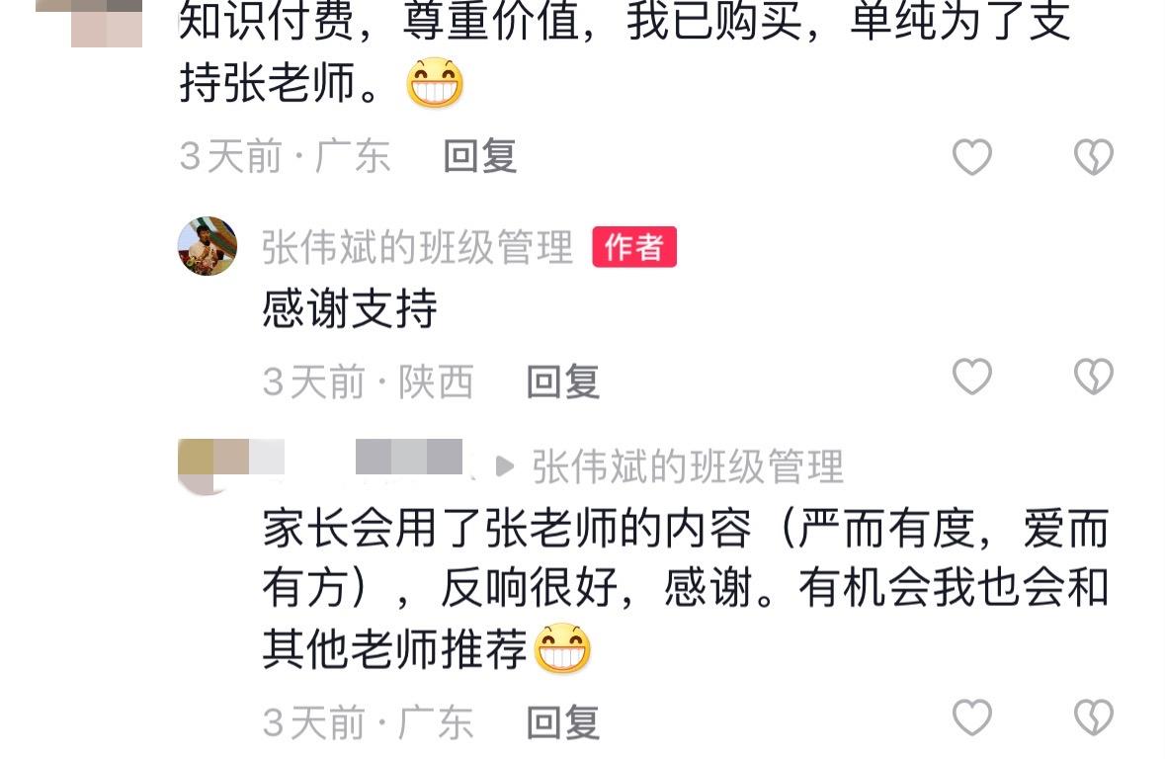Screen dimensions: 1165x759
Task: Open the author's avatar 张伟斌的班级管理
Action: (208, 246)
